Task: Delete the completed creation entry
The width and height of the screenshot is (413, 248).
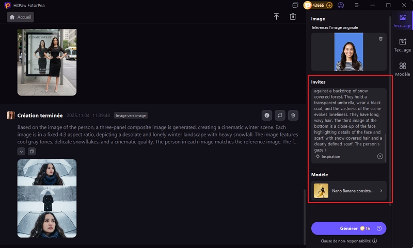Action: pyautogui.click(x=293, y=115)
